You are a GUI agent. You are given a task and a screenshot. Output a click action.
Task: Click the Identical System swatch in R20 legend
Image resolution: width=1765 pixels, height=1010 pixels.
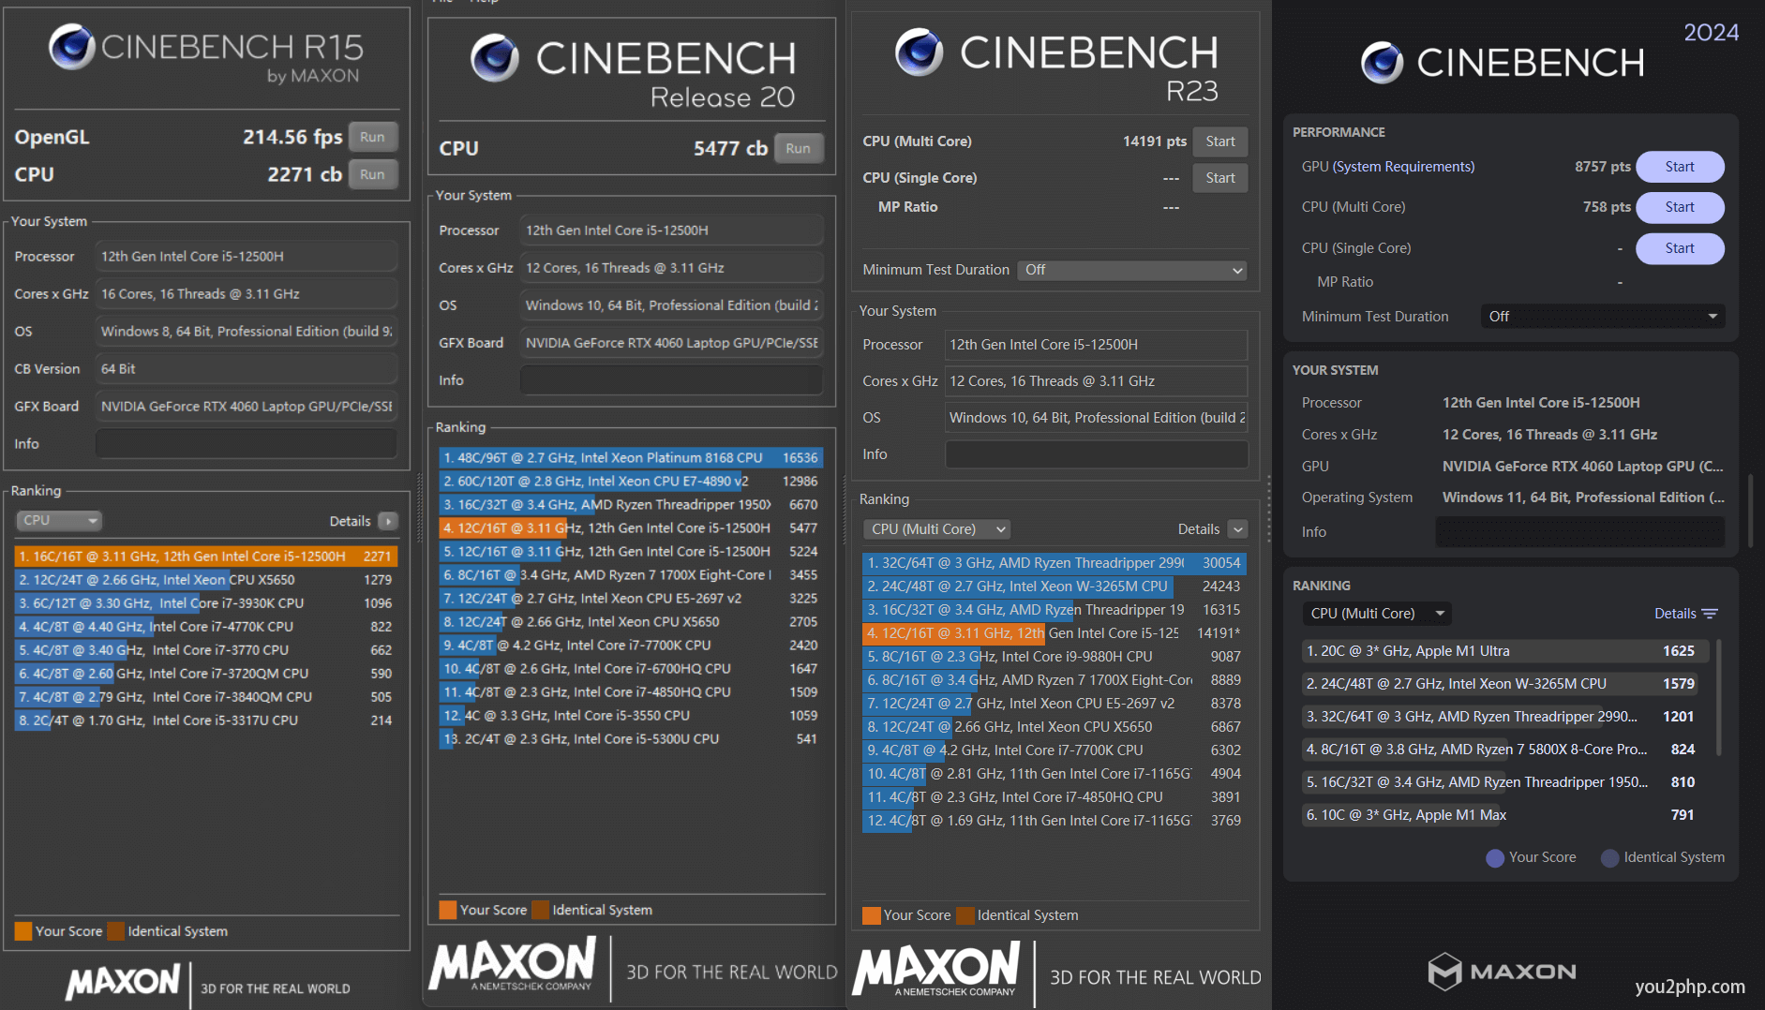540,910
